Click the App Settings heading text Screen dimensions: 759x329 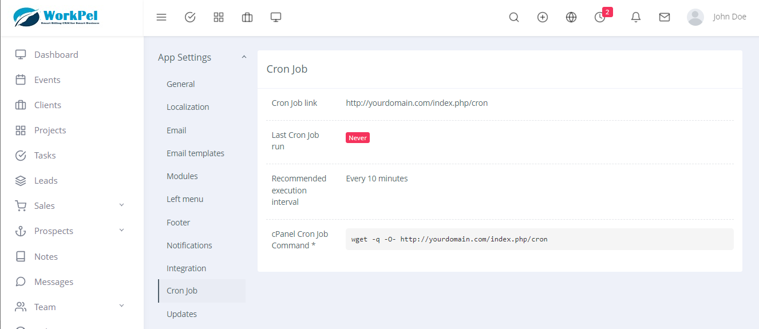(x=184, y=57)
